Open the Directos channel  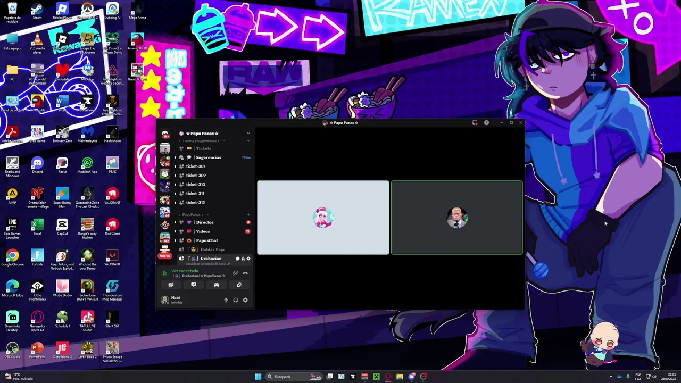[x=214, y=222]
